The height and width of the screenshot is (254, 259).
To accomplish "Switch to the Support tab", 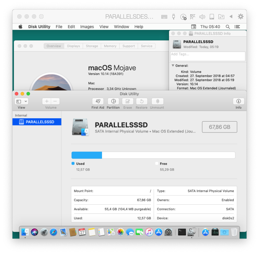I will click(x=129, y=46).
